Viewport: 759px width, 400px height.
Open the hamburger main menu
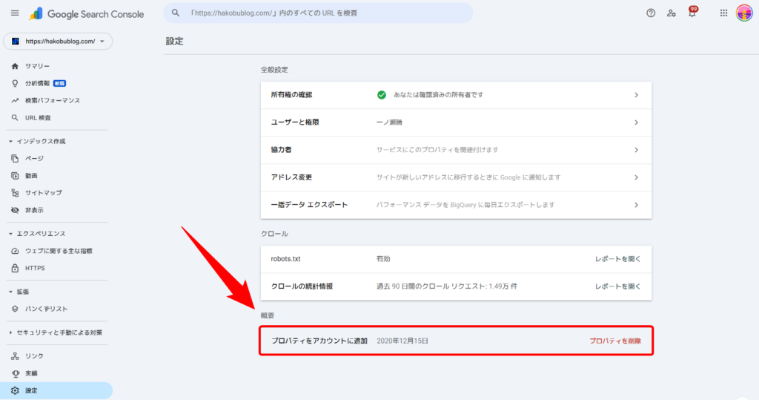(x=15, y=13)
